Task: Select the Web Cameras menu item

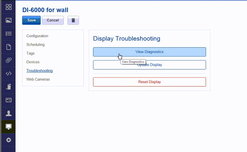Action: (x=38, y=80)
